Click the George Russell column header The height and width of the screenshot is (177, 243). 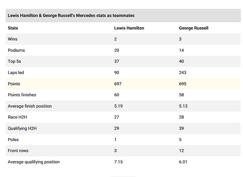click(194, 28)
